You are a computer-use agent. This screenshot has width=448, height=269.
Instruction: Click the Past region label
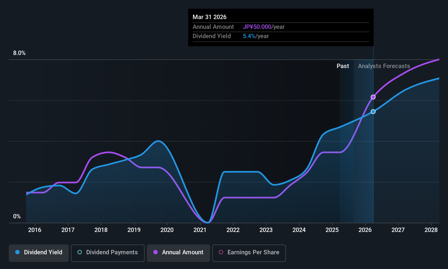(343, 66)
